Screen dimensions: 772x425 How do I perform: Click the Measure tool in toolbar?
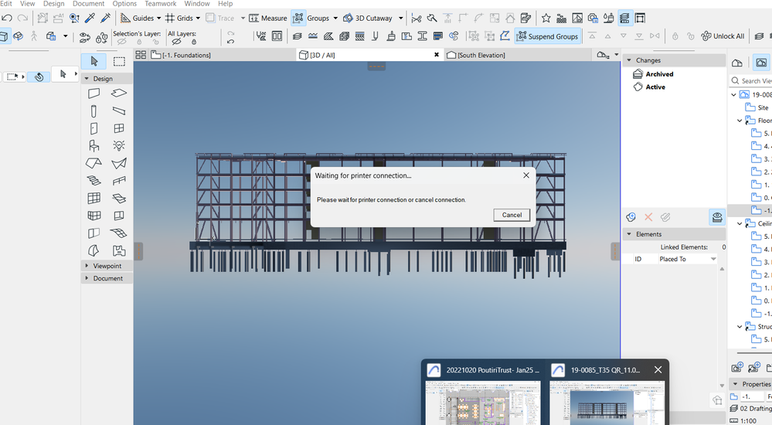click(267, 18)
